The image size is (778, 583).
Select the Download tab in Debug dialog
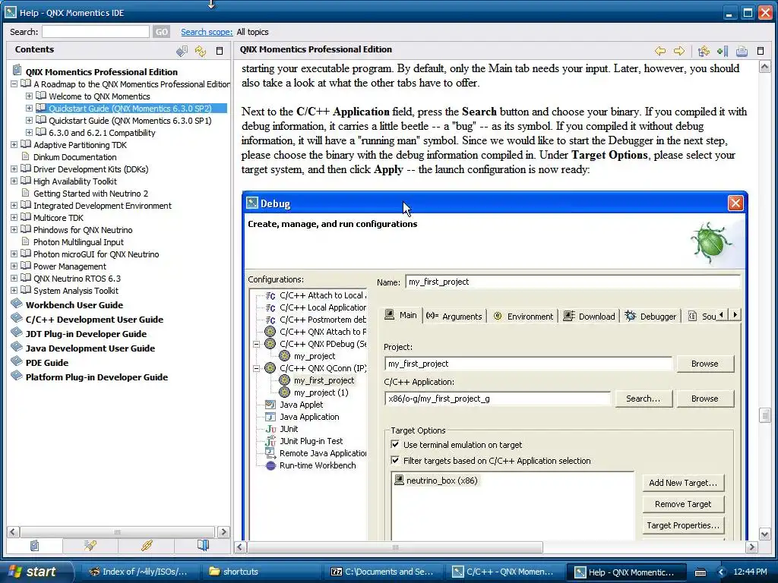click(x=590, y=317)
